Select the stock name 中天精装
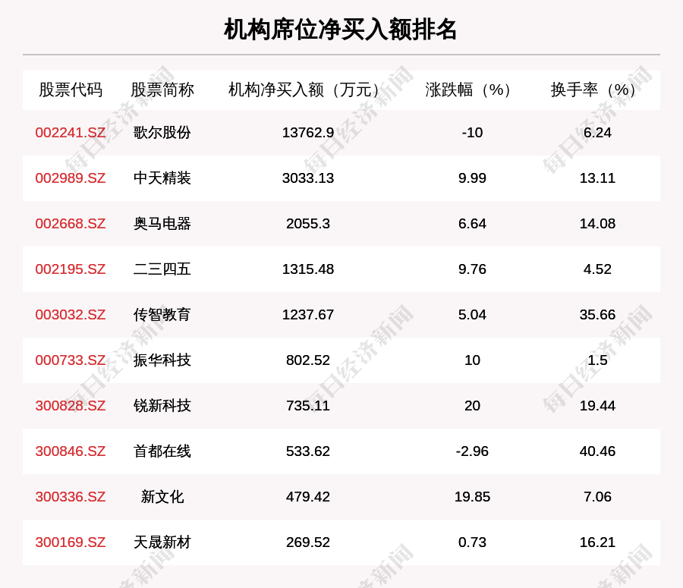The width and height of the screenshot is (683, 588). coord(162,178)
